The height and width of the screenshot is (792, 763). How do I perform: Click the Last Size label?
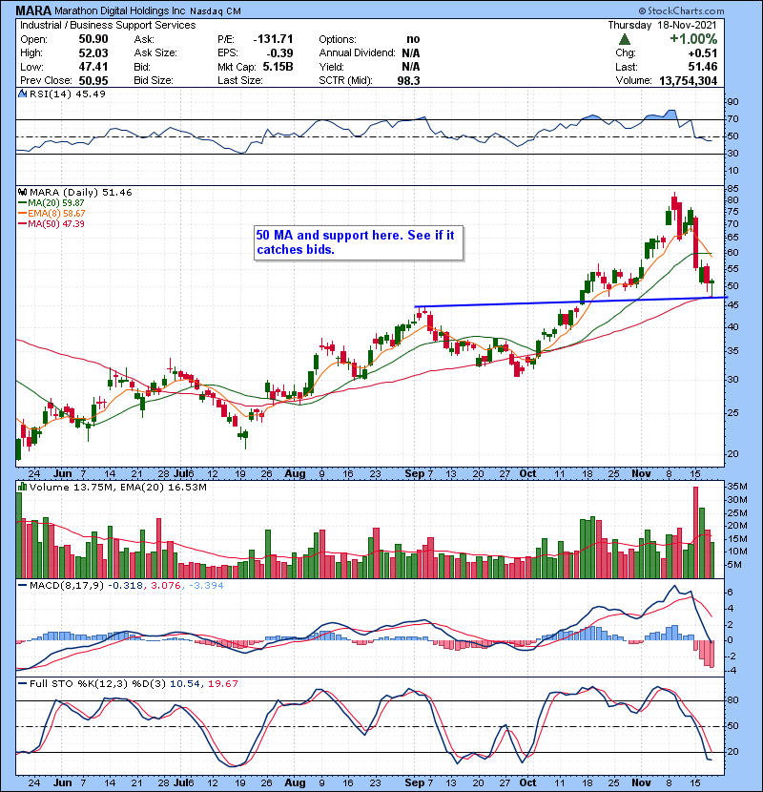coord(239,81)
